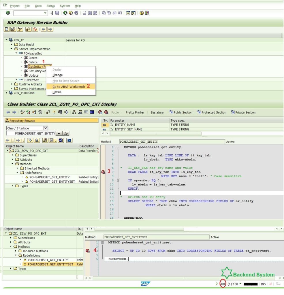Click the Cancel icon in top toolbar

pos(76,13)
